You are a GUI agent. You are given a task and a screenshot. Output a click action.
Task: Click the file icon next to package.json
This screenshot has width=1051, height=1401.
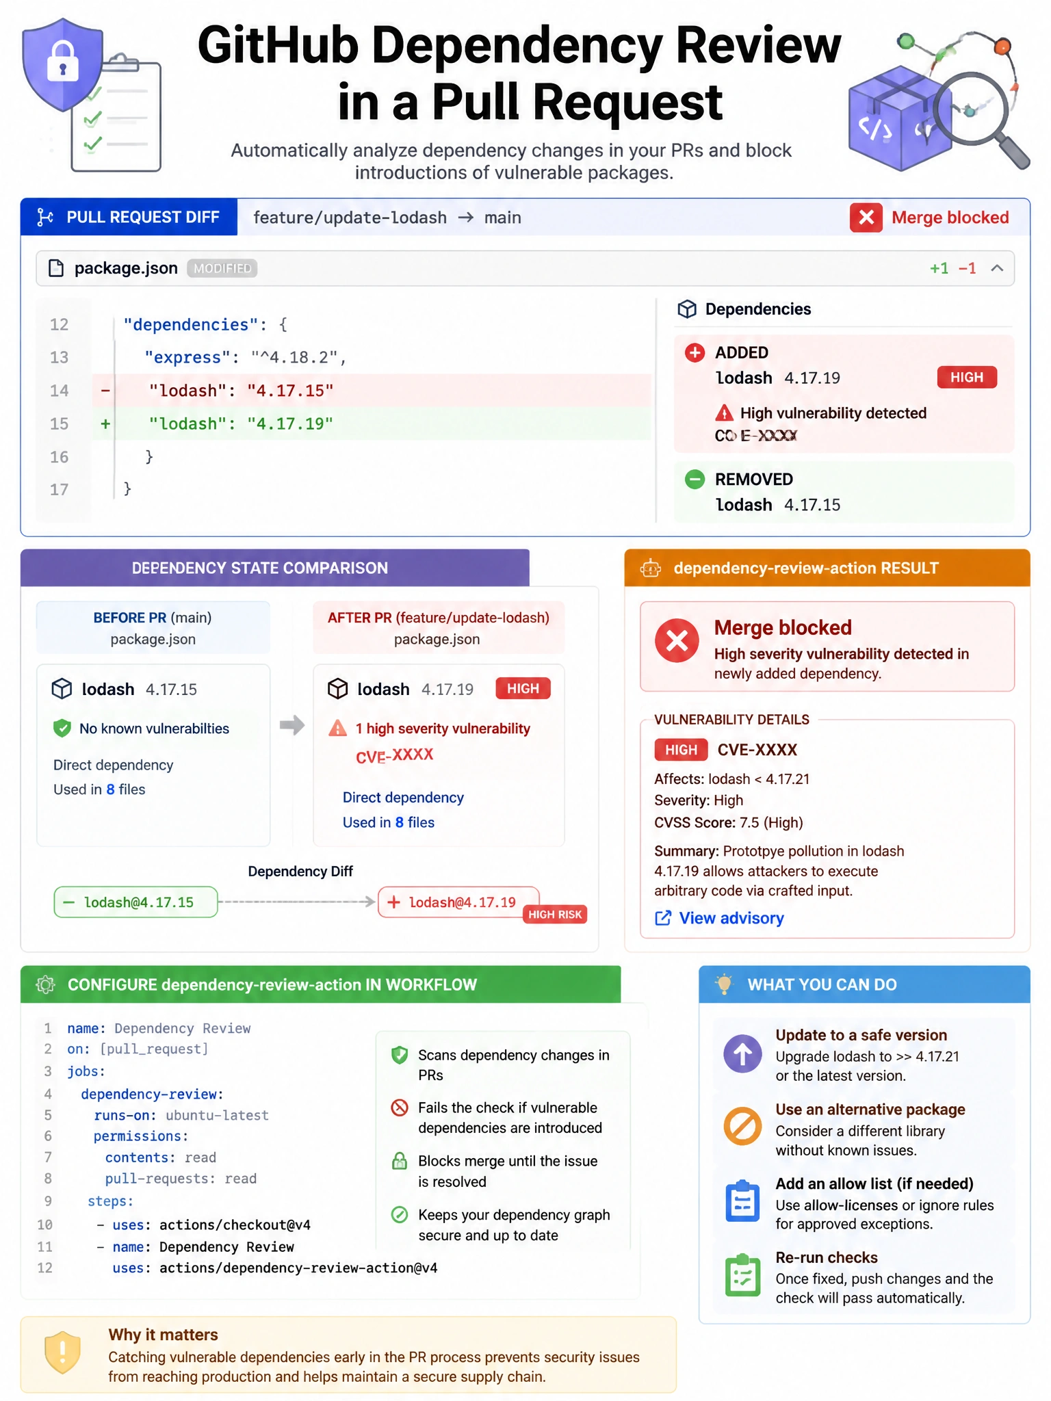pyautogui.click(x=56, y=268)
